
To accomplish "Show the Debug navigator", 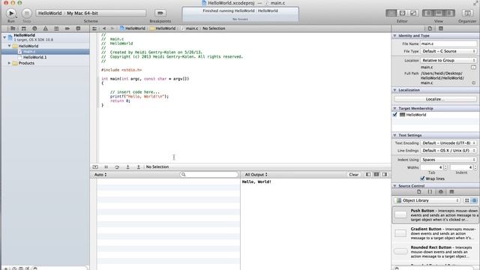I will pyautogui.click(x=56, y=28).
